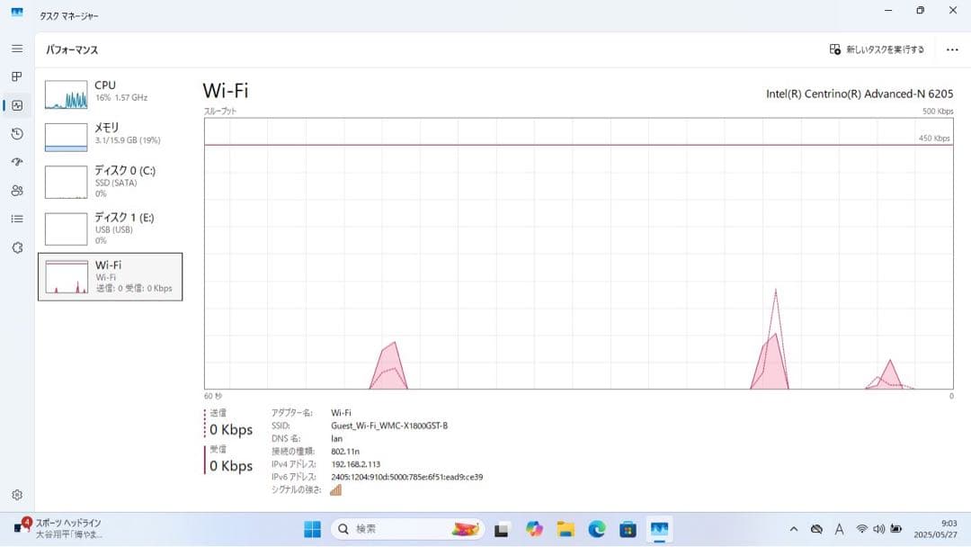Show hidden icons with the tray chevron
The image size is (971, 547).
tap(795, 529)
